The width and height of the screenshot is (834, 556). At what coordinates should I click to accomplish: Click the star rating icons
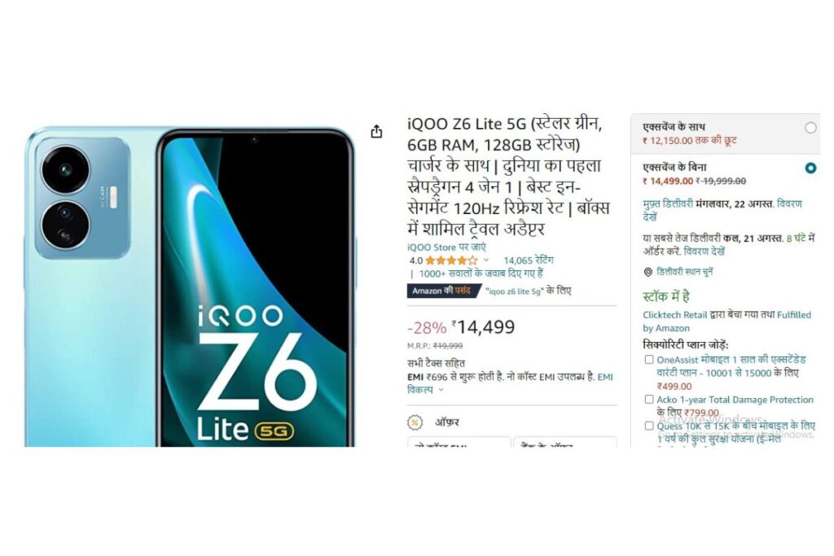pyautogui.click(x=451, y=260)
